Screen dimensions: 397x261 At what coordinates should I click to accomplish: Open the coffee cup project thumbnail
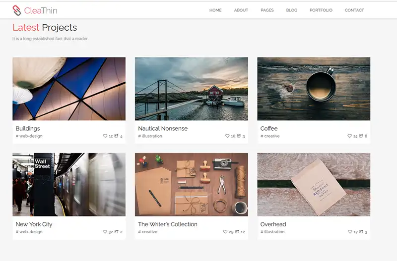point(314,89)
